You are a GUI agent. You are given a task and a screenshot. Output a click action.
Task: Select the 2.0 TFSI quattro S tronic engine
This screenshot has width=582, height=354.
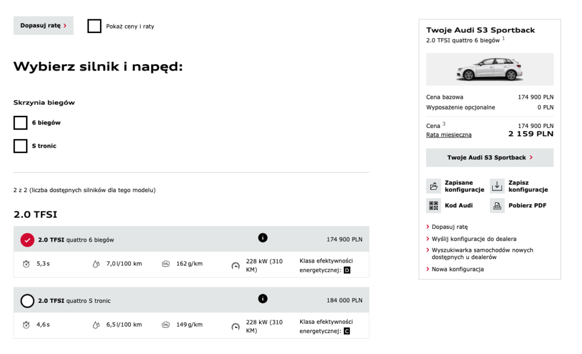(x=27, y=301)
